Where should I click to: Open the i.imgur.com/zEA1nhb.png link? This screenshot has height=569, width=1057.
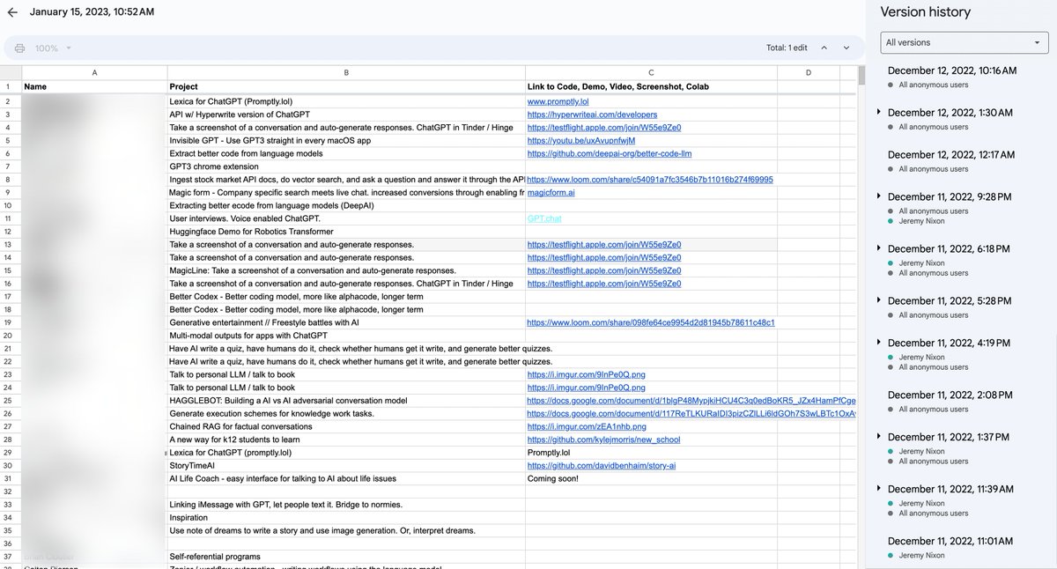pyautogui.click(x=586, y=426)
